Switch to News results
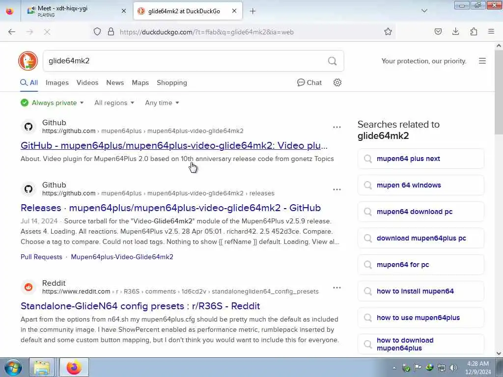503x377 pixels. (115, 82)
